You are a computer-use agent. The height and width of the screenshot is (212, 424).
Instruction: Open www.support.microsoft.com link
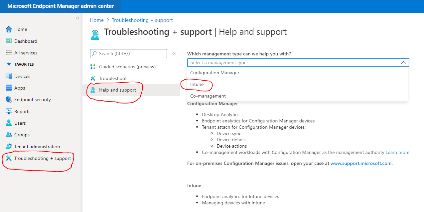coord(361,163)
